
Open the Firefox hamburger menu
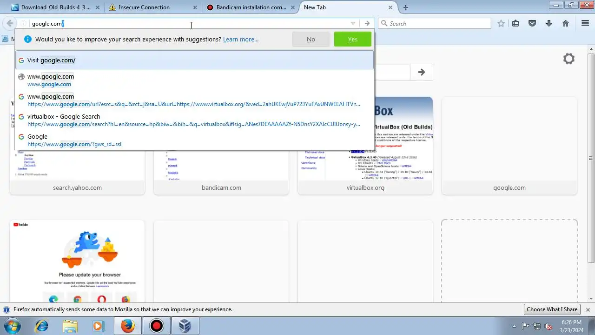click(585, 23)
